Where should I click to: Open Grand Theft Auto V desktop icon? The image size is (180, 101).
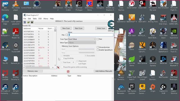click(132, 75)
